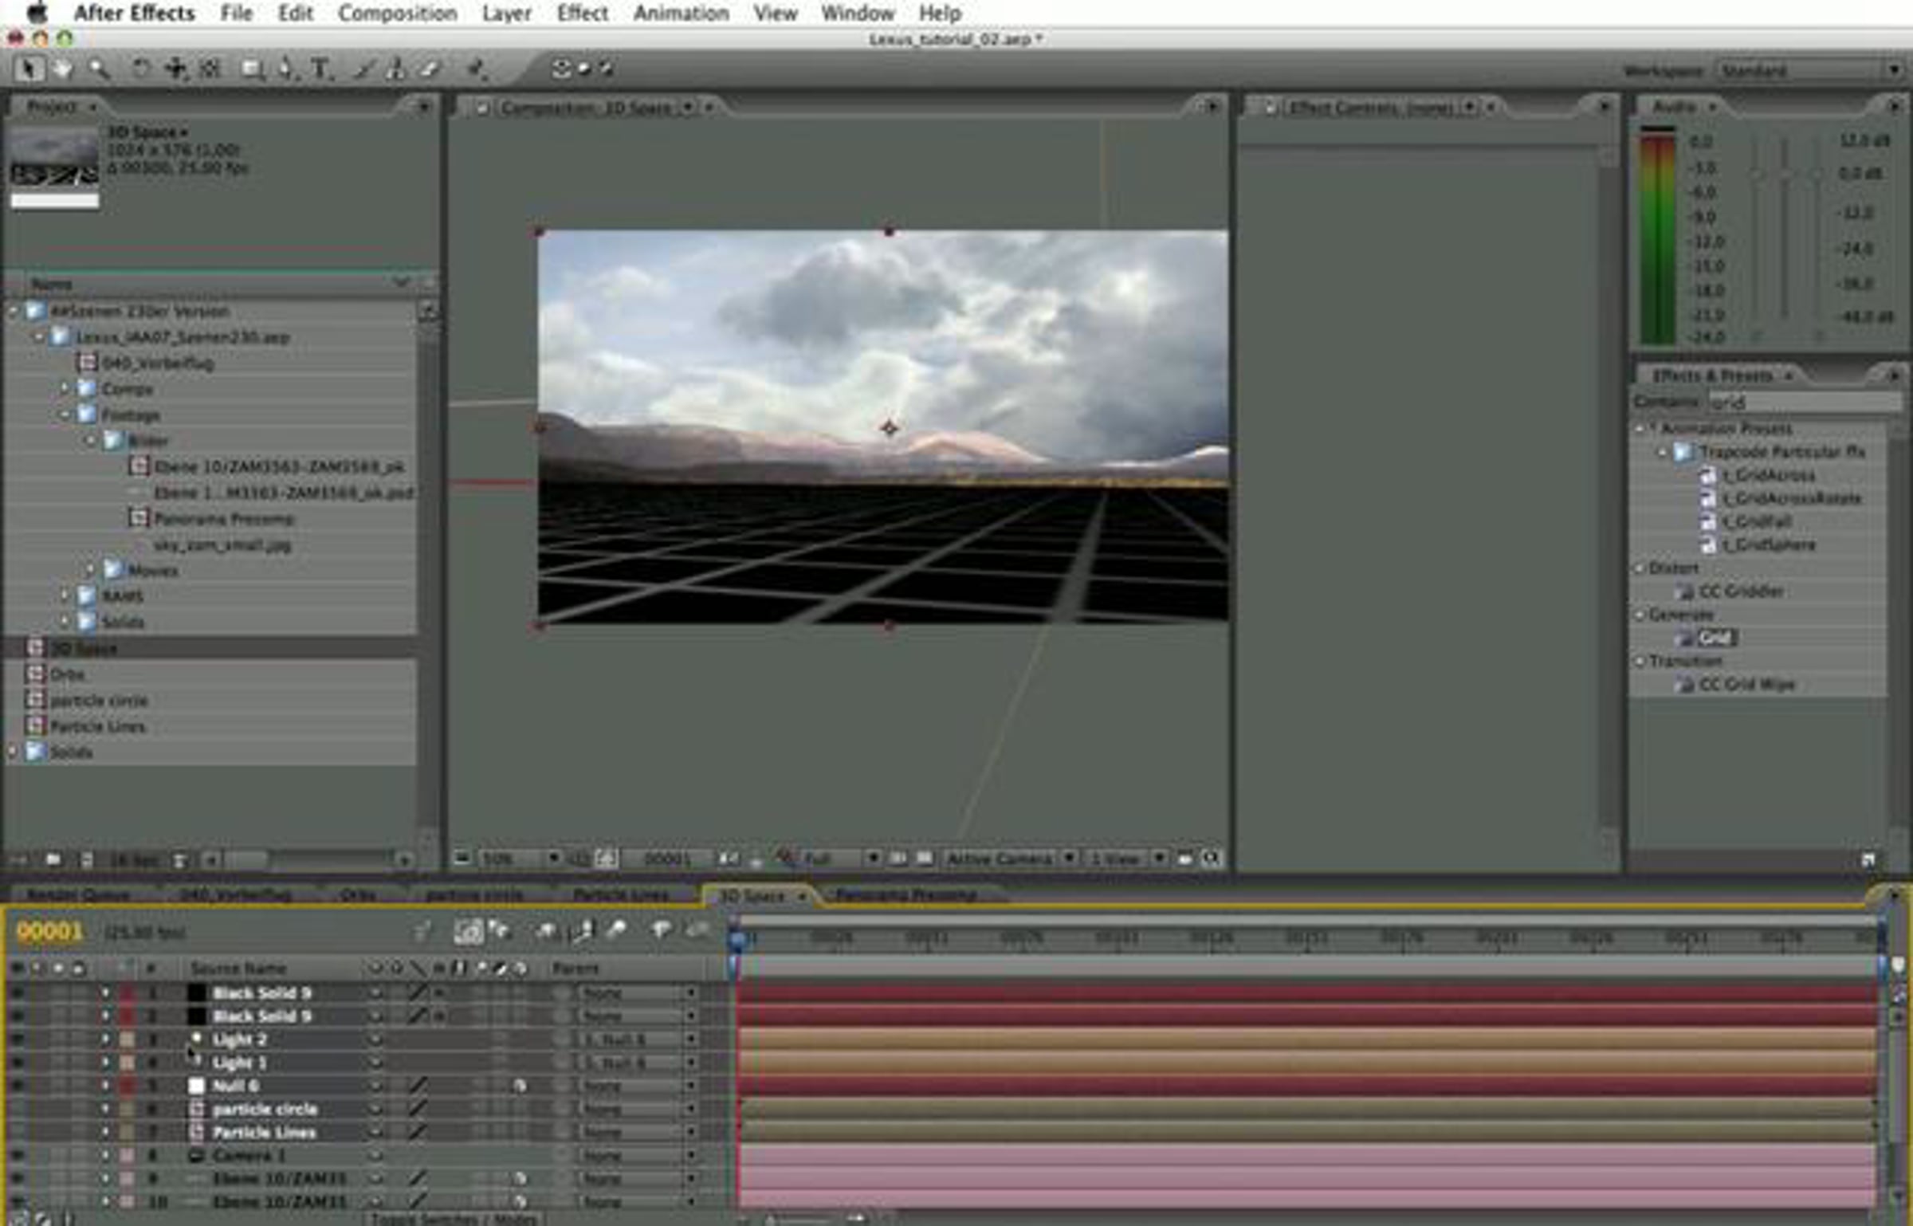
Task: Click the current time 00001 display
Action: coord(49,931)
